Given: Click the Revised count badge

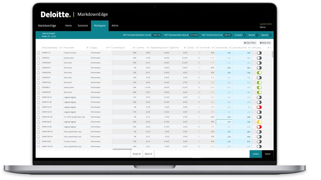Looking at the screenshot, I should [257, 35].
